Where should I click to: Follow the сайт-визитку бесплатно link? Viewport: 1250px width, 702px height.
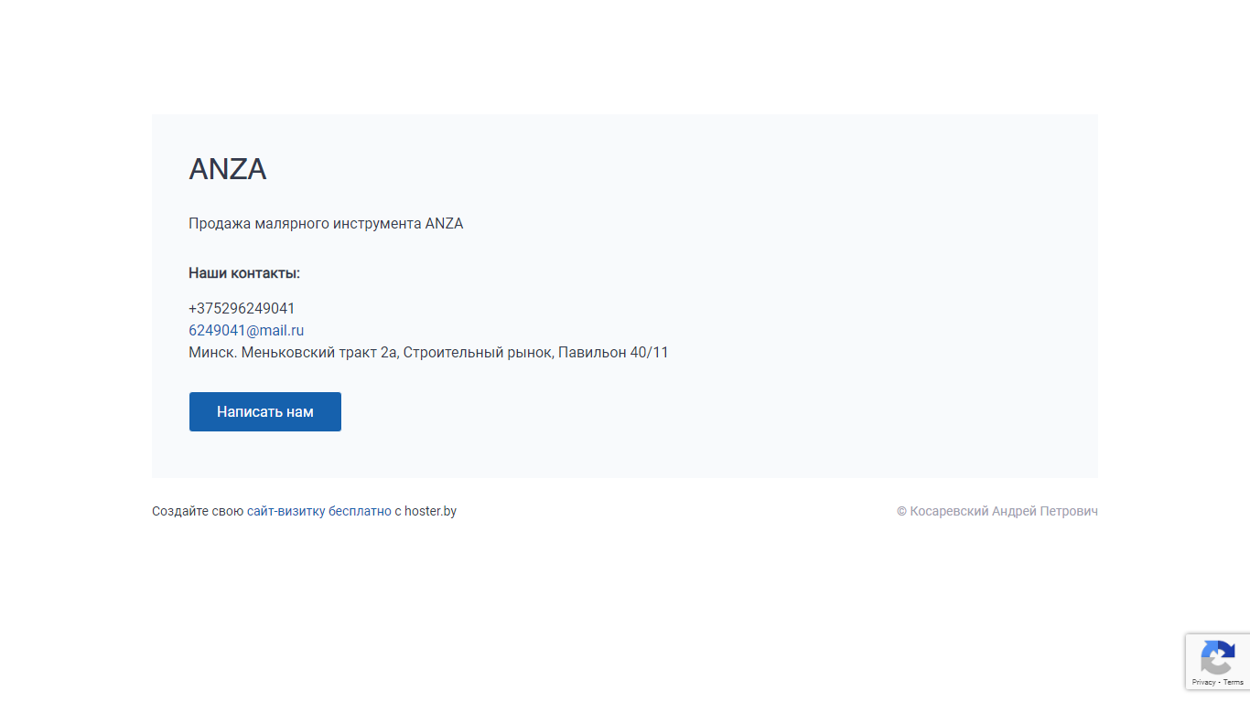pyautogui.click(x=319, y=511)
